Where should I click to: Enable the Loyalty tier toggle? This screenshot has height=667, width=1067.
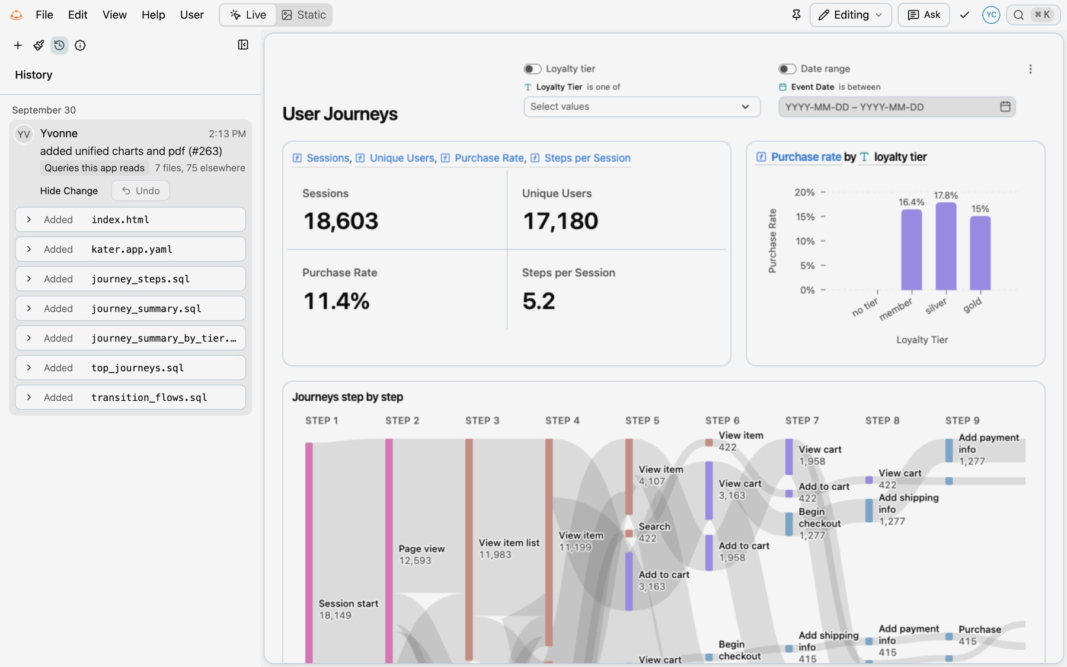tap(532, 69)
